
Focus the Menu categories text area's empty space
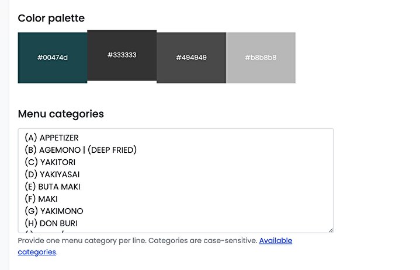[245, 187]
